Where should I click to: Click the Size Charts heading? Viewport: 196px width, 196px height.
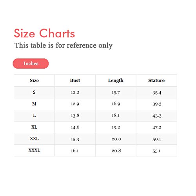tap(44, 33)
